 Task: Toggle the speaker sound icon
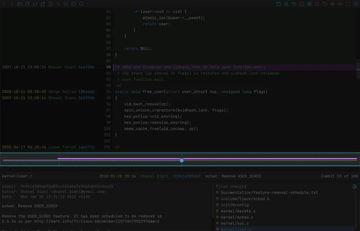pos(340,4)
